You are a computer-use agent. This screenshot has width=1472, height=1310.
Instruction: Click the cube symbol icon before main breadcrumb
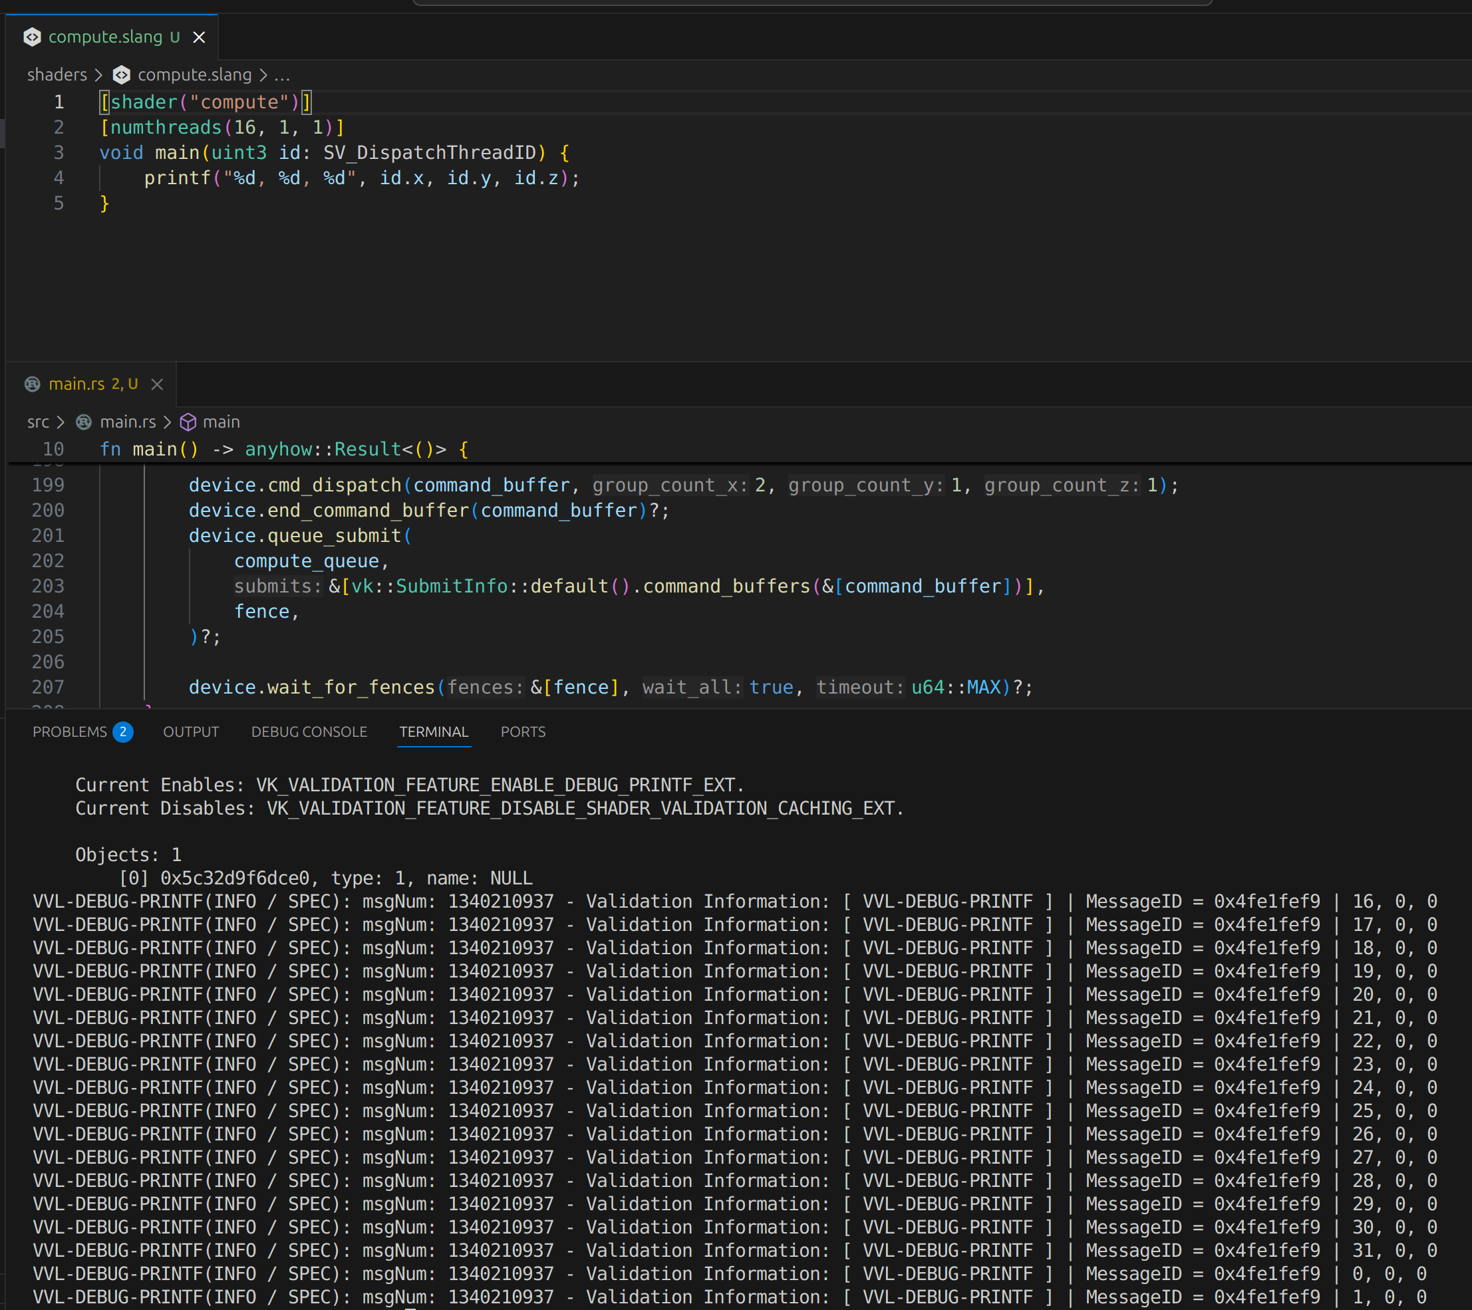click(x=188, y=422)
